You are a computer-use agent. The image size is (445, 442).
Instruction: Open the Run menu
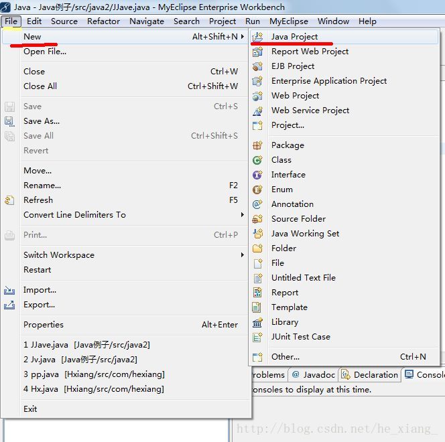[253, 21]
